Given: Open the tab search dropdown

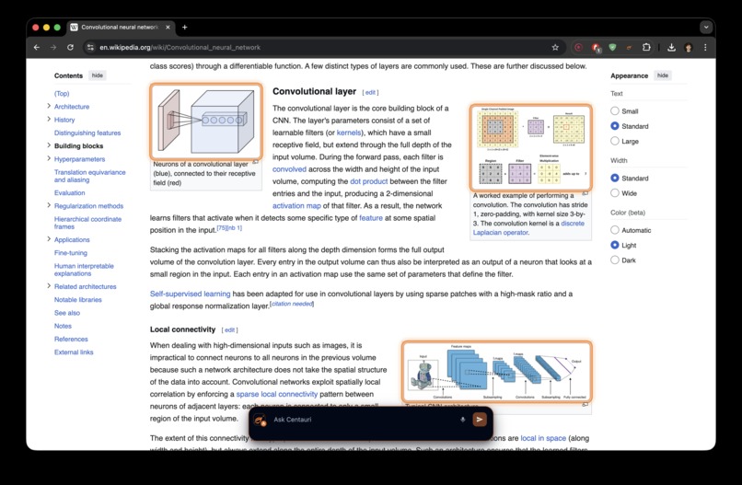Looking at the screenshot, I should (x=706, y=28).
